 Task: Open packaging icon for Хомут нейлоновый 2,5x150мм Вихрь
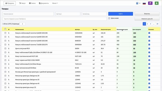point(149,64)
